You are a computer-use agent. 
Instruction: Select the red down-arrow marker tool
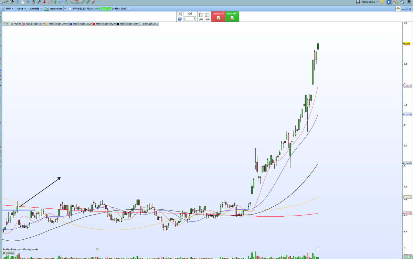coord(44,2)
